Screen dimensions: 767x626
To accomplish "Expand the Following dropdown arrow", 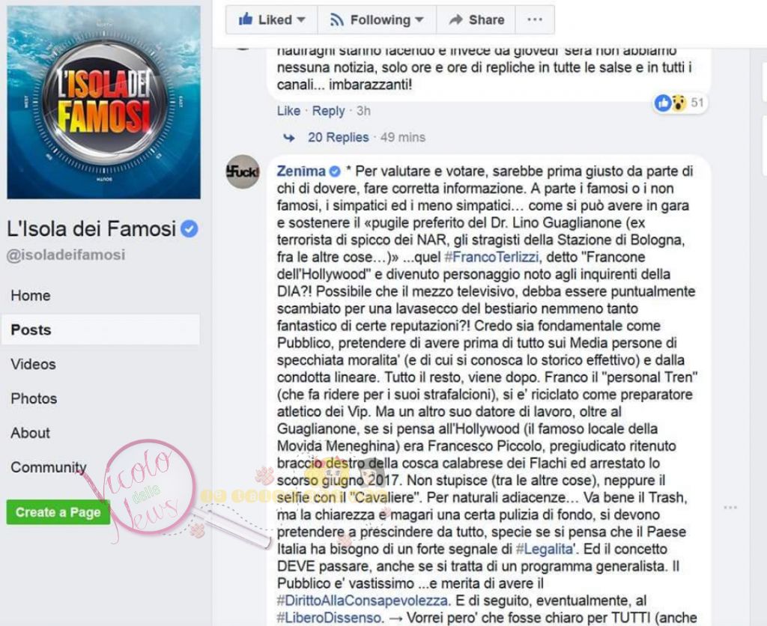I will click(x=419, y=20).
